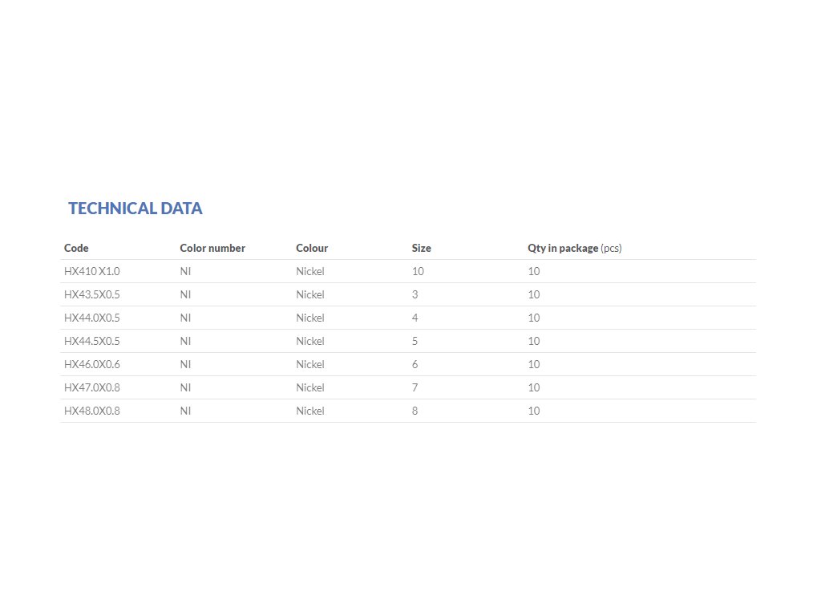Click the TECHNICAL DATA heading
The height and width of the screenshot is (616, 821).
click(x=135, y=209)
